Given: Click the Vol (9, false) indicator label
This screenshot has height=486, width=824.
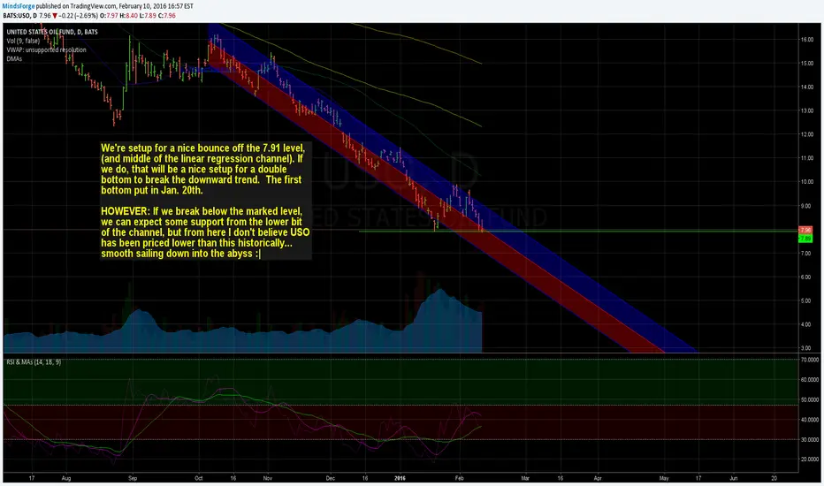Looking at the screenshot, I should click(x=23, y=41).
